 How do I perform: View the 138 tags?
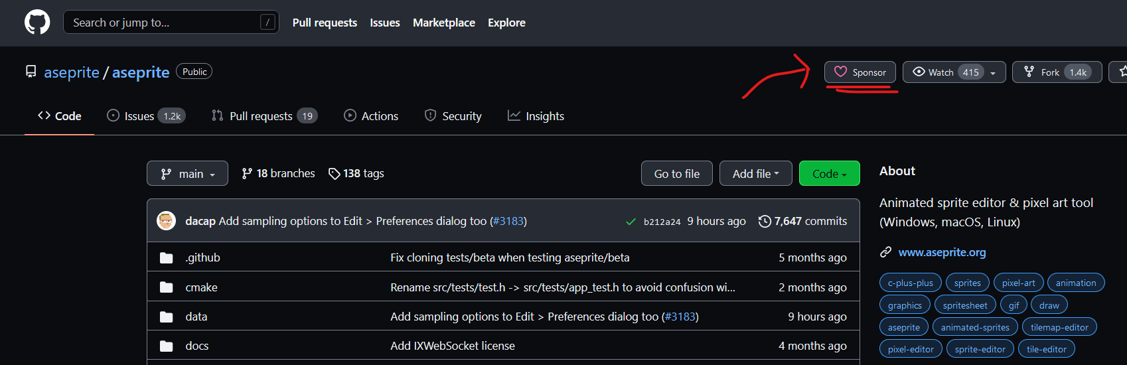(356, 173)
